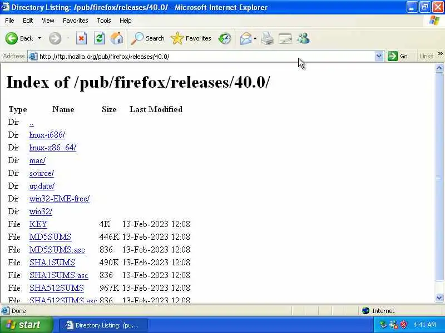Click the page icon in the address bar

pos(33,57)
